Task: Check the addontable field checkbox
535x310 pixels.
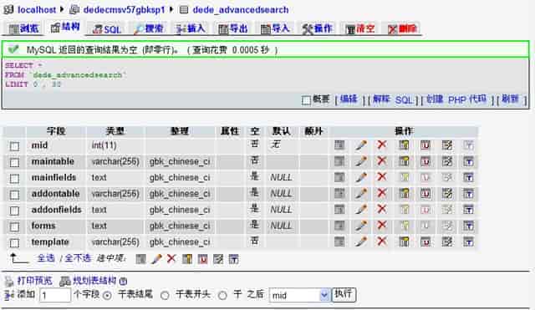Action: 14,195
